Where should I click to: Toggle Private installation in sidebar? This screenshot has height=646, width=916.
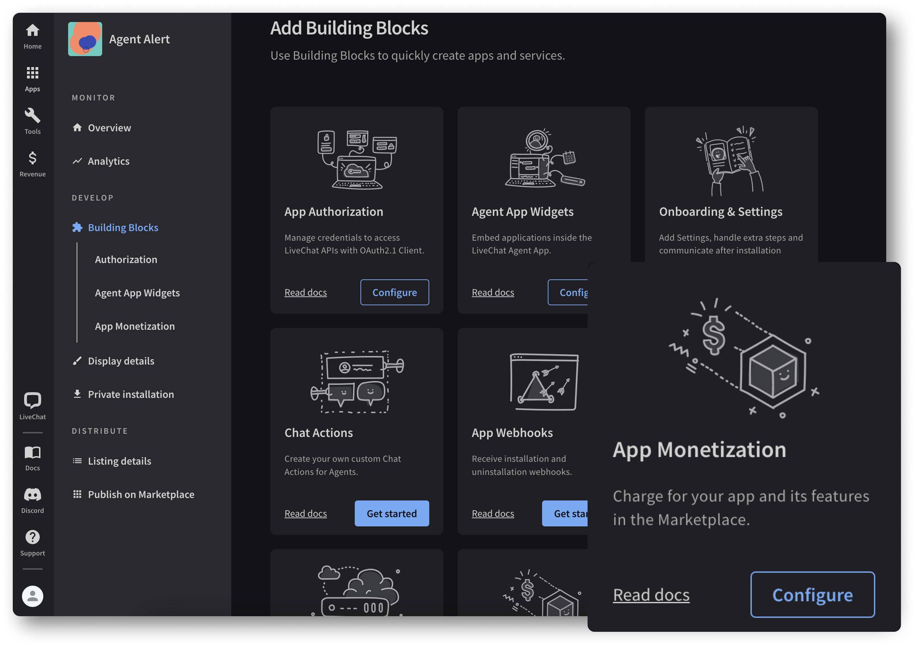(x=131, y=394)
